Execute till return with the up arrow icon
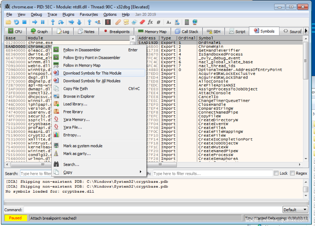This screenshot has height=226, width=315. coord(89,22)
